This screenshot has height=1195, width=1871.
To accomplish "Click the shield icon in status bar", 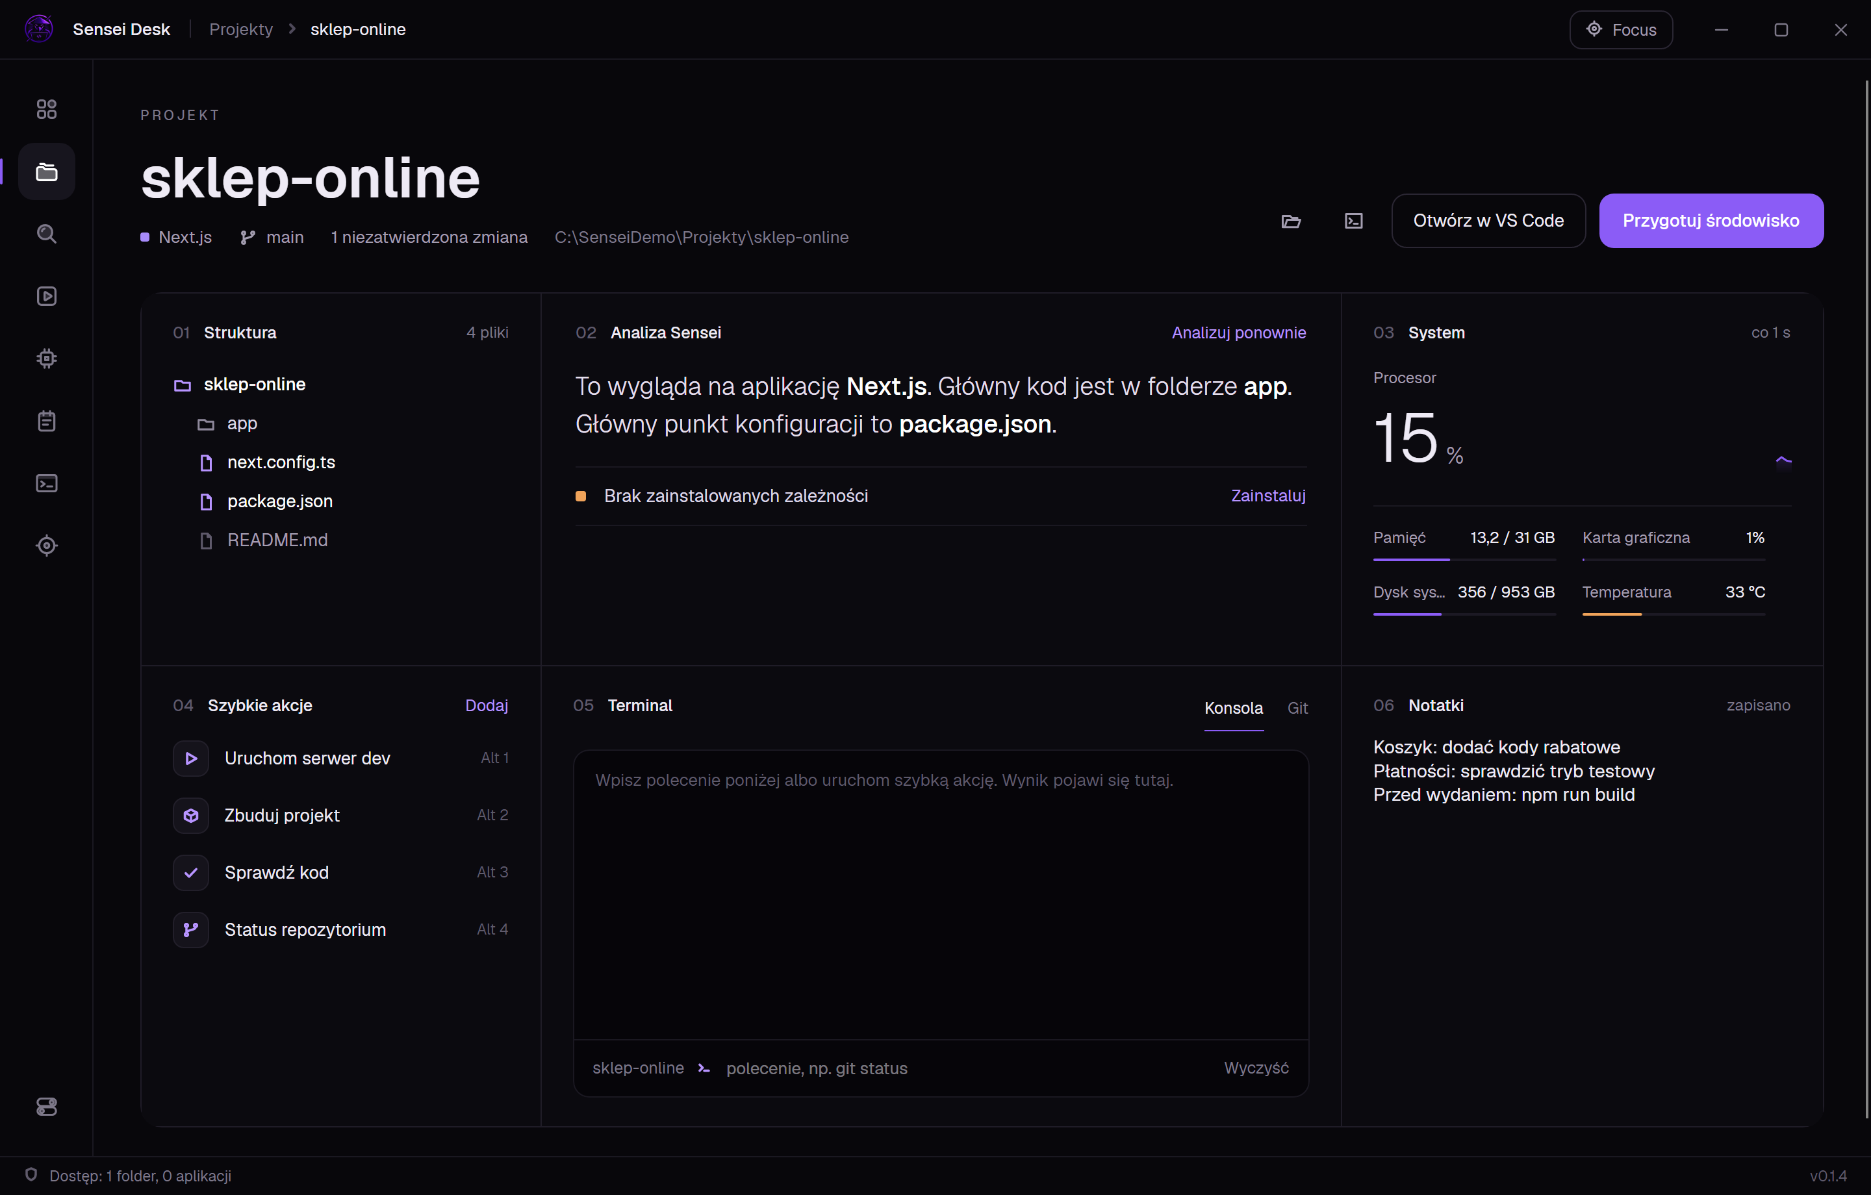I will pyautogui.click(x=31, y=1174).
